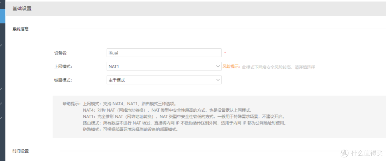Click the 路由模式 help description line
The image size is (386, 161).
[x=184, y=123]
